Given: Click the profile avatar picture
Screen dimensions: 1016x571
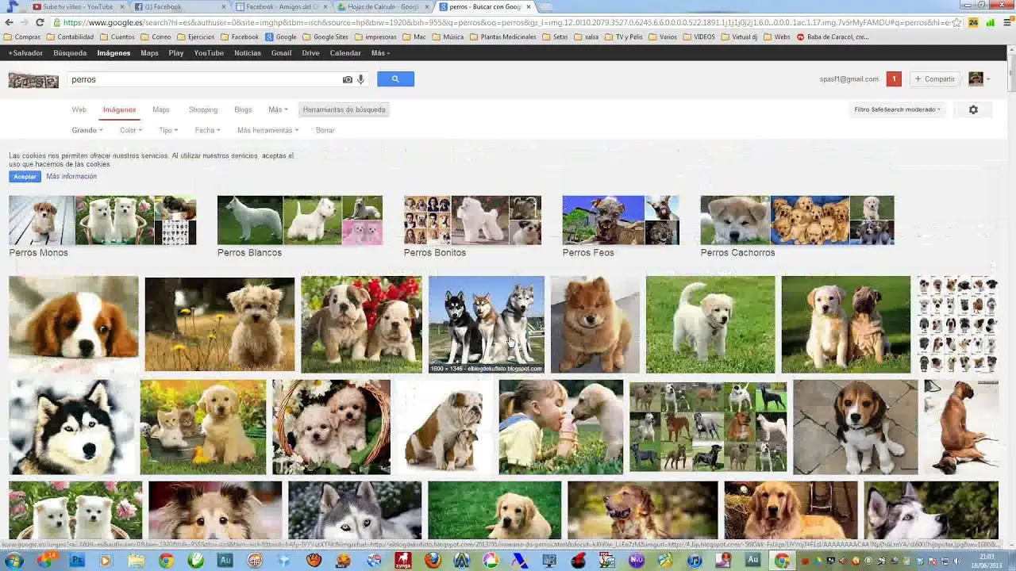Looking at the screenshot, I should pyautogui.click(x=976, y=79).
